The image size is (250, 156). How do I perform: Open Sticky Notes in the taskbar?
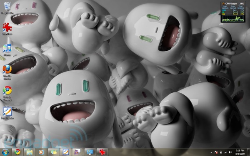54,152
